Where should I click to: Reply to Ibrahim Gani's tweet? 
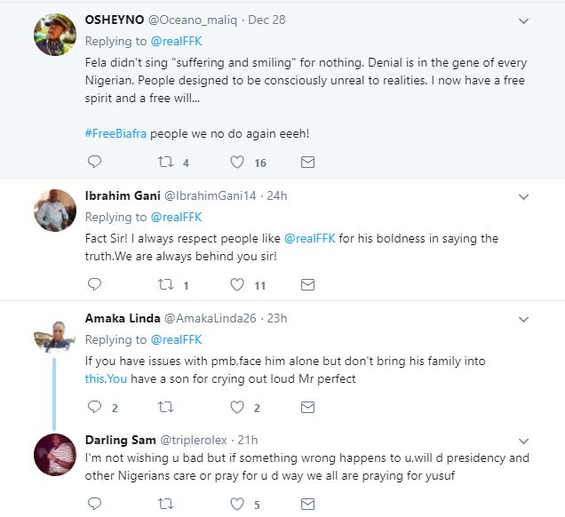pos(94,285)
